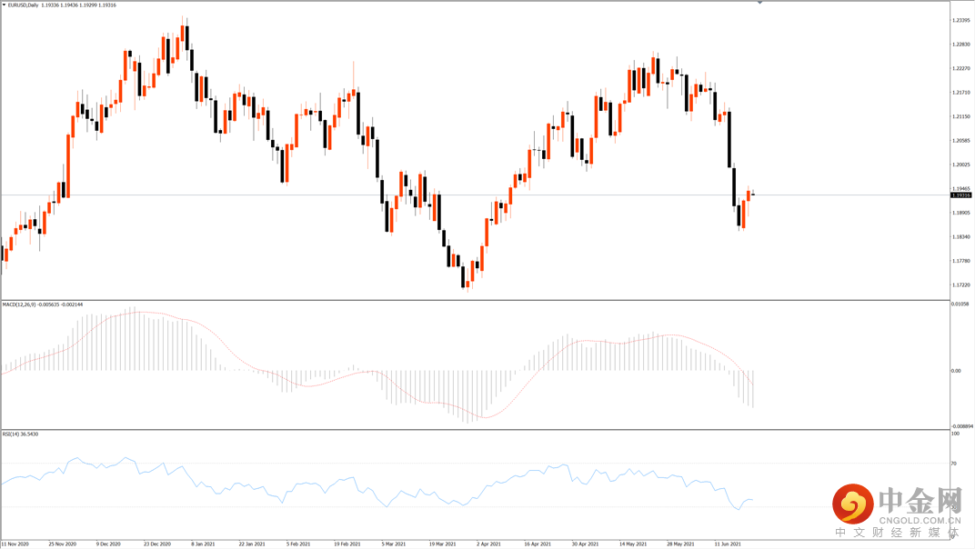Click the 14 May 2021 date label
The height and width of the screenshot is (549, 975).
pos(633,544)
